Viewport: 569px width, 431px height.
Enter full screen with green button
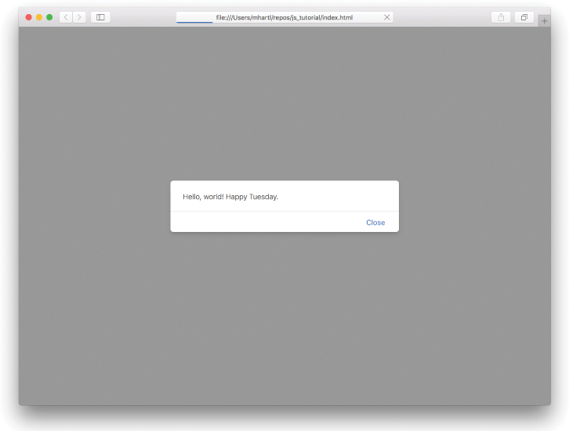pyautogui.click(x=49, y=17)
